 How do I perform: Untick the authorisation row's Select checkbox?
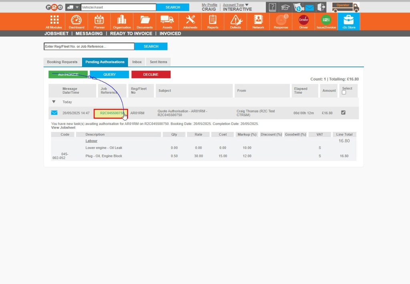[x=343, y=113]
